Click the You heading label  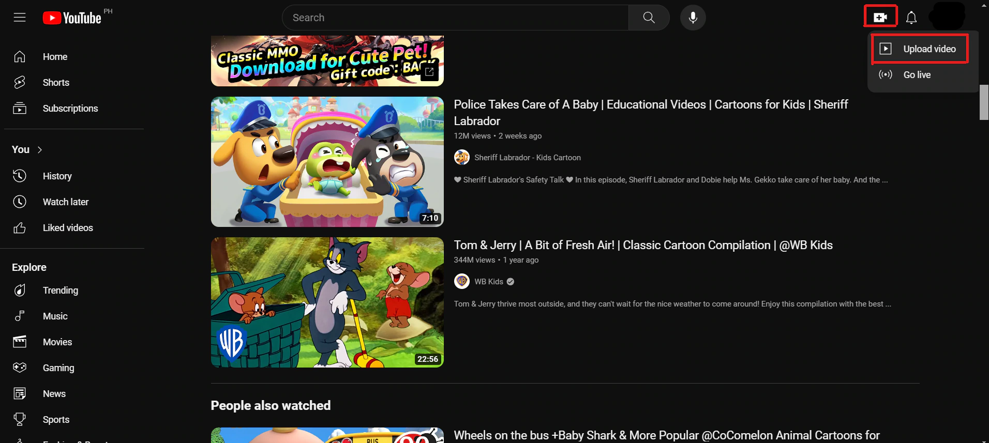point(21,149)
